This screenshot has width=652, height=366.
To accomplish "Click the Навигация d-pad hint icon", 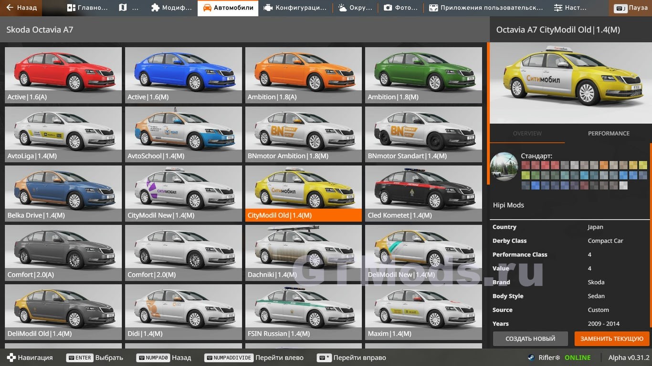I will [x=11, y=357].
